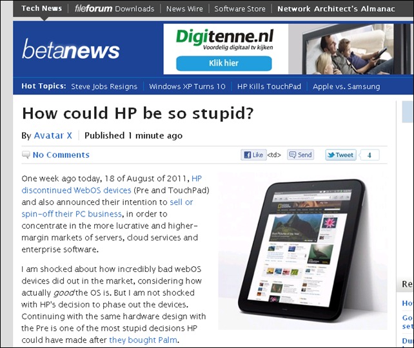Tweet this article
This screenshot has width=414, height=348.
click(x=340, y=155)
